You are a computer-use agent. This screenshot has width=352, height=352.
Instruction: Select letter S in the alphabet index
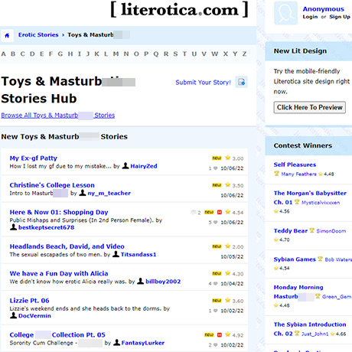tap(175, 54)
